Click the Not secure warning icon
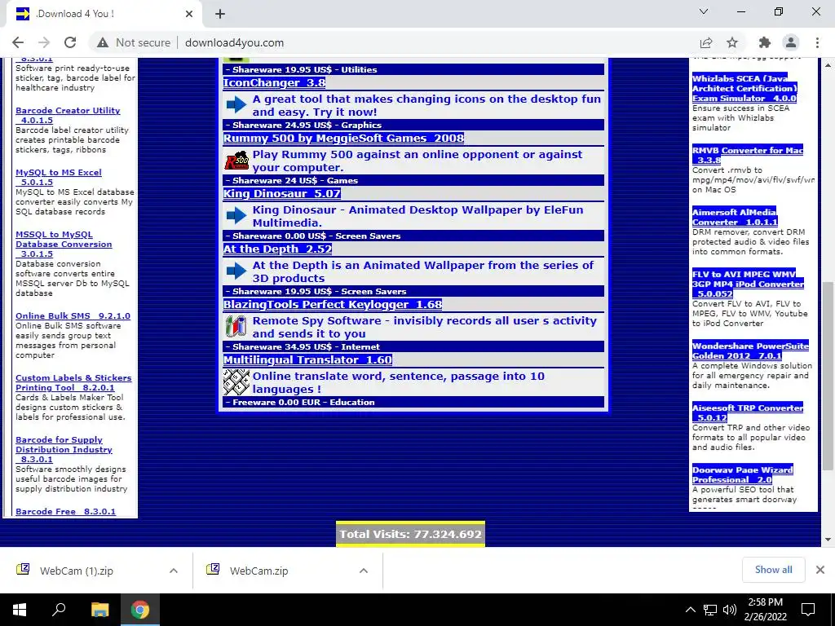Viewport: 835px width, 626px height. click(103, 42)
